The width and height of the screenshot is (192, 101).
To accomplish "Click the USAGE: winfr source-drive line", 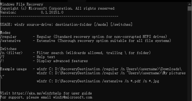I will coord(66,24).
